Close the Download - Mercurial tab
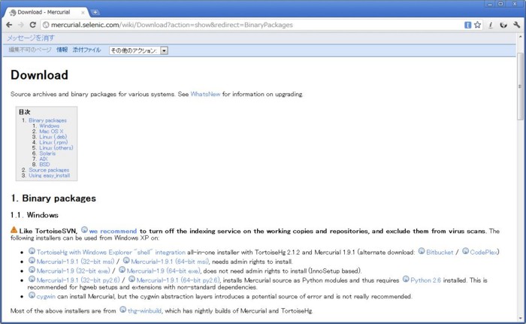This screenshot has width=526, height=324. click(x=83, y=13)
